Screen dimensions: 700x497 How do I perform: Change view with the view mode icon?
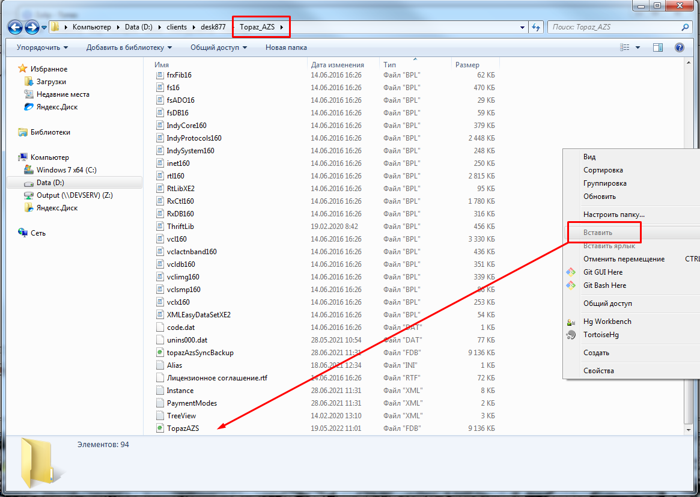625,47
